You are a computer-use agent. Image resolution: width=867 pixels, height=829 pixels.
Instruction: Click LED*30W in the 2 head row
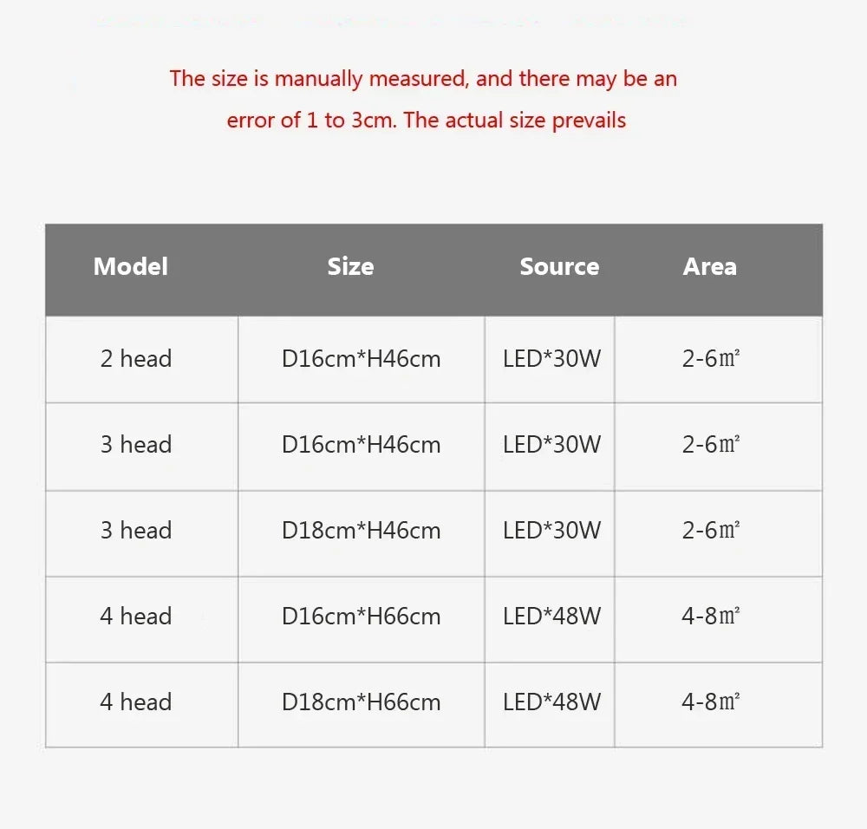pos(551,359)
